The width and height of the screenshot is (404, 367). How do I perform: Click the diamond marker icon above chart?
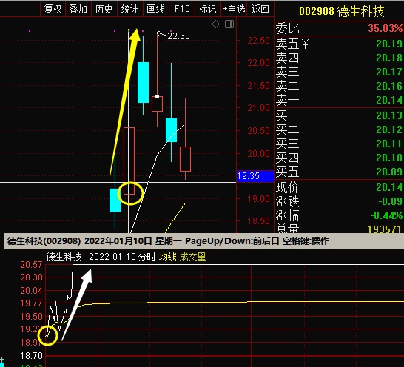(215, 24)
